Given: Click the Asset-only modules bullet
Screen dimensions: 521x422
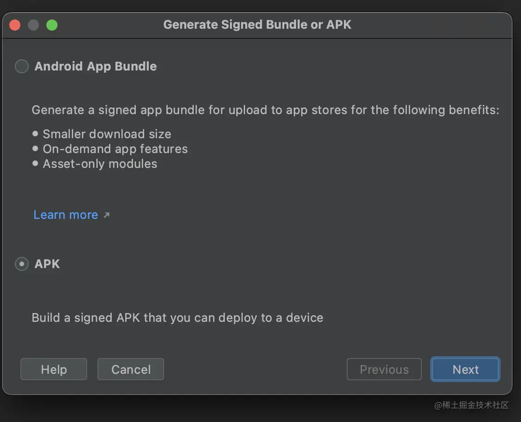Looking at the screenshot, I should pos(100,164).
